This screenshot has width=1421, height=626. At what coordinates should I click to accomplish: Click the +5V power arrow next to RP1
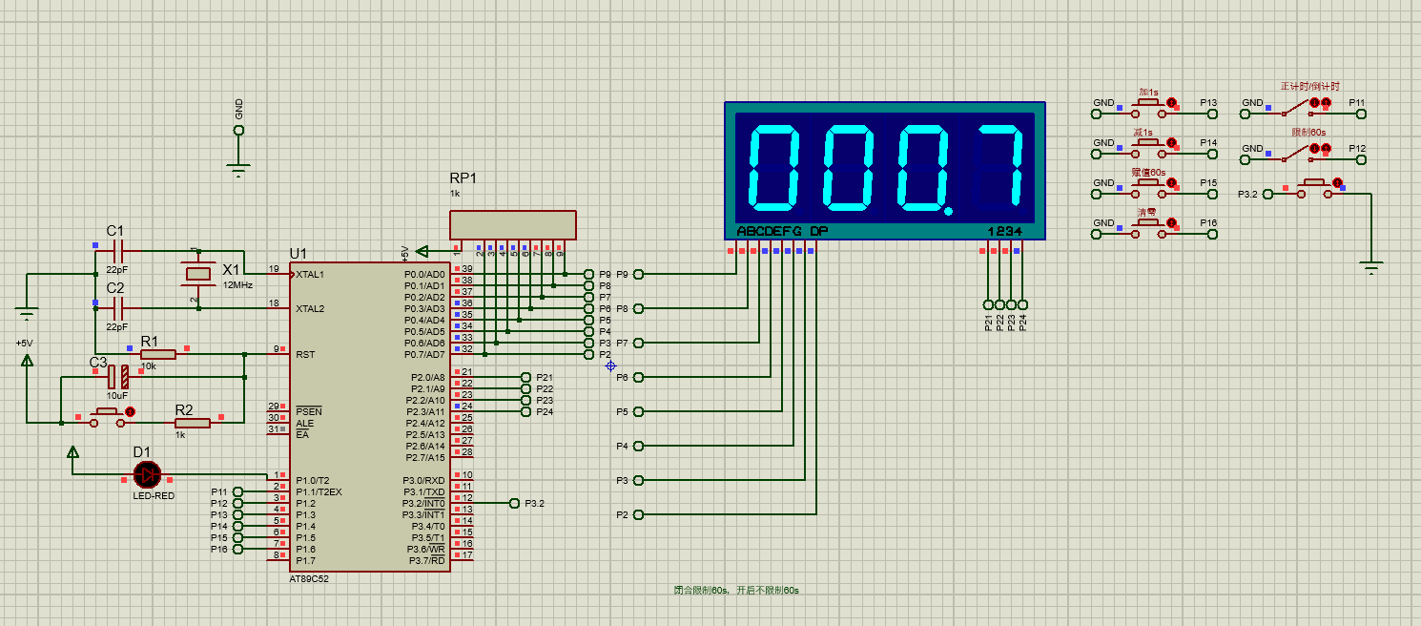[x=422, y=251]
